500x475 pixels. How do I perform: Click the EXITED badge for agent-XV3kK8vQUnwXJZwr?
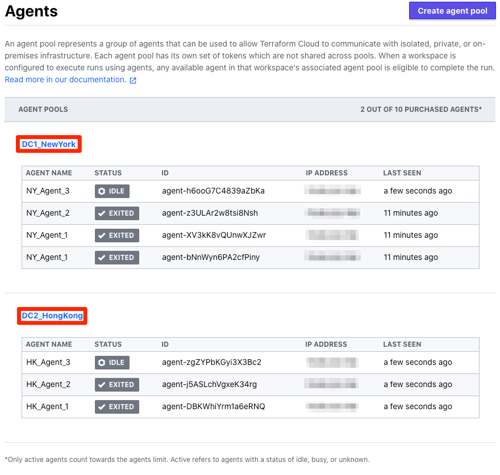point(116,236)
